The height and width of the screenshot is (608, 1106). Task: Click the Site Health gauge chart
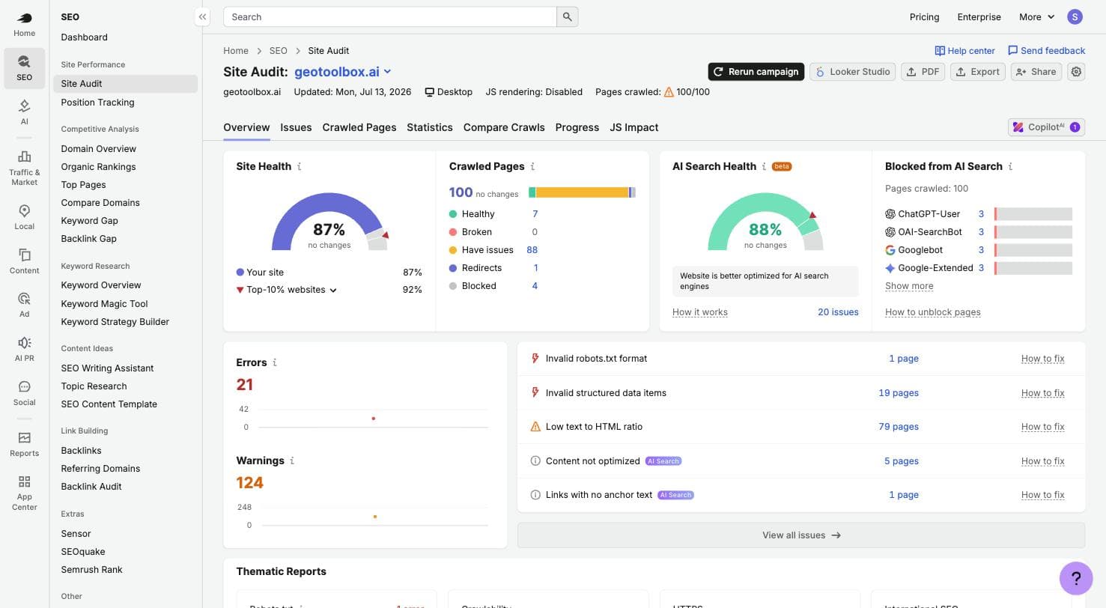click(x=329, y=222)
